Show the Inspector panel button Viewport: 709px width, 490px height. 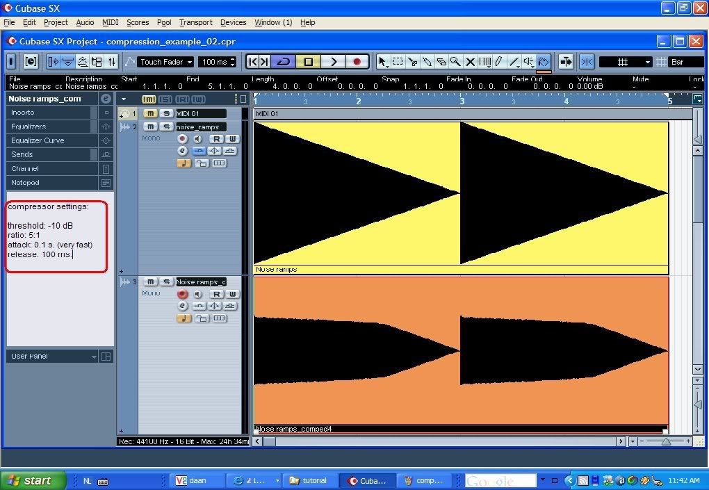coord(53,61)
